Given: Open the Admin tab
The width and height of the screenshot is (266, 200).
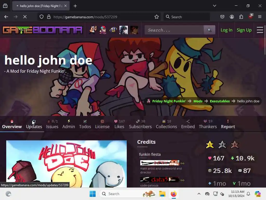Looking at the screenshot, I should tap(69, 124).
